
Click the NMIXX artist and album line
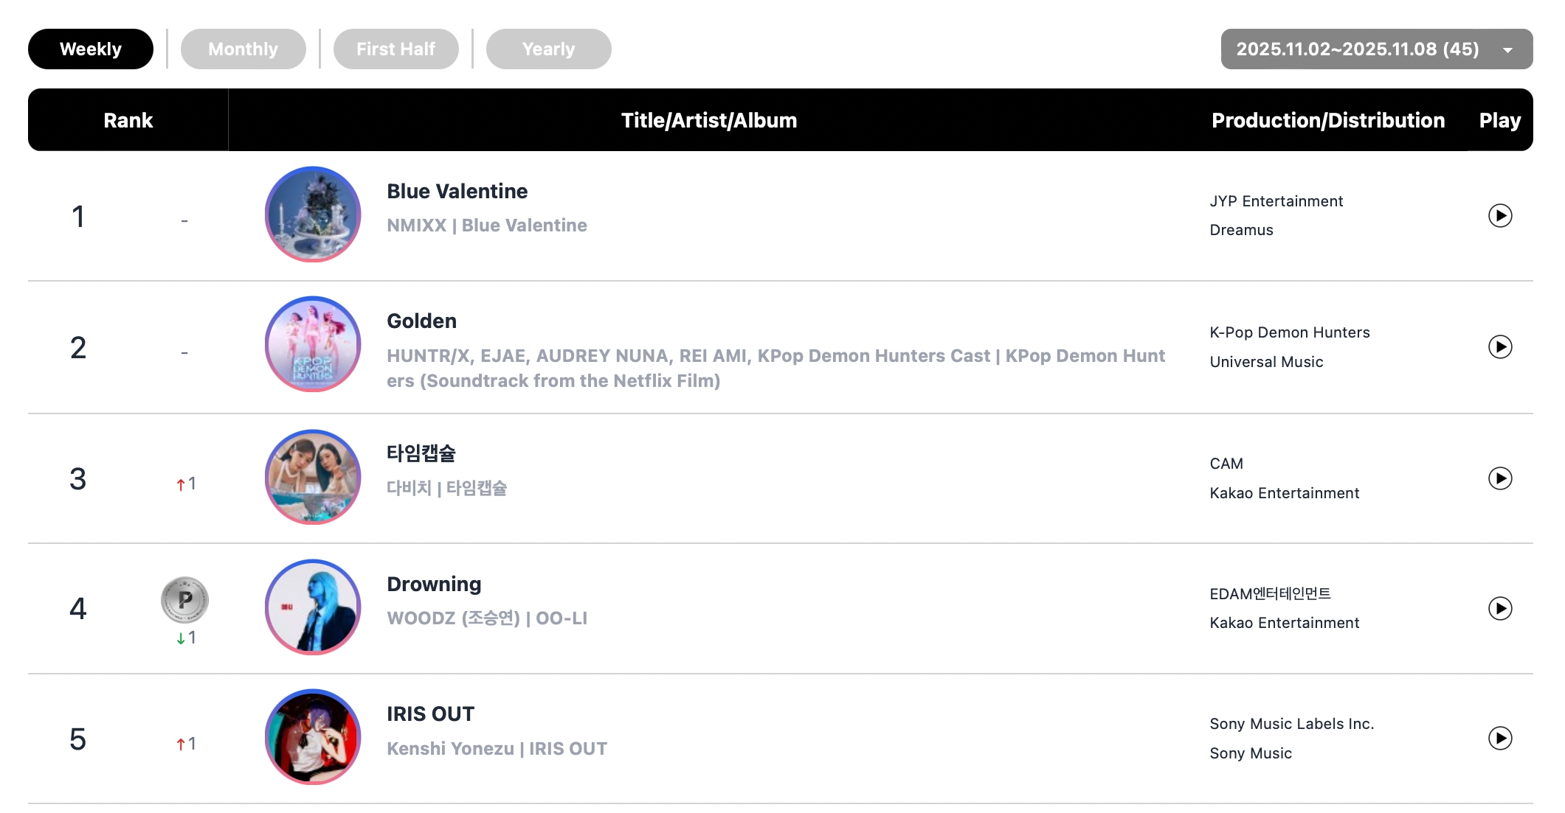click(x=487, y=226)
